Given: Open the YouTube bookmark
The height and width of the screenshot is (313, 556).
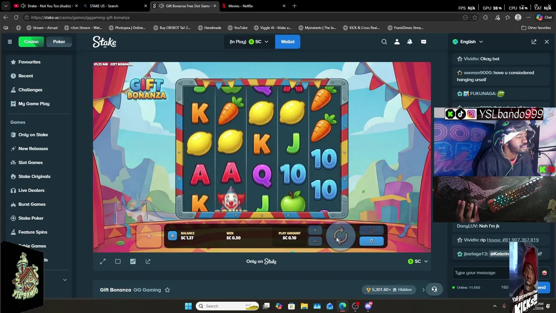Looking at the screenshot, I should pyautogui.click(x=237, y=28).
